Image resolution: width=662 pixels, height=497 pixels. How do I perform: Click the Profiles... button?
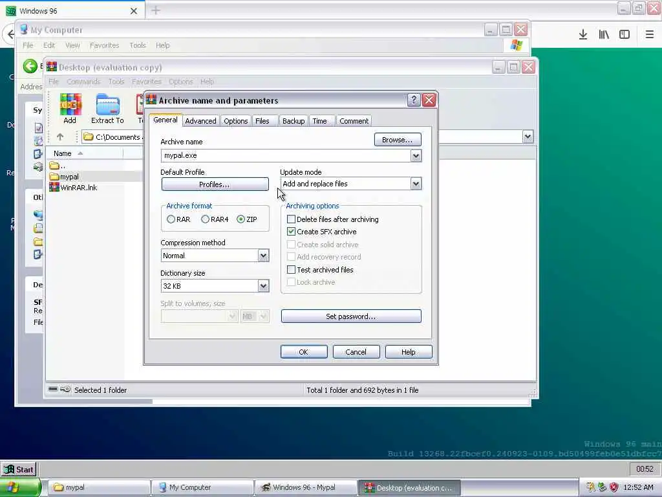[215, 184]
